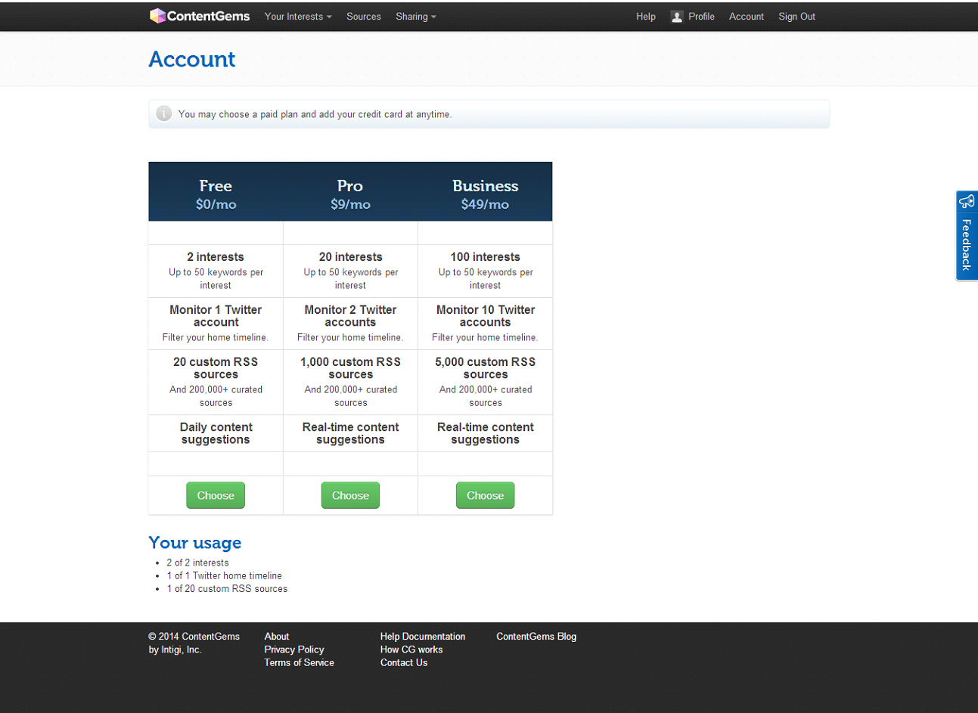This screenshot has width=978, height=713.
Task: Click Pro 'Real-time content suggestions' text
Action: tap(350, 433)
